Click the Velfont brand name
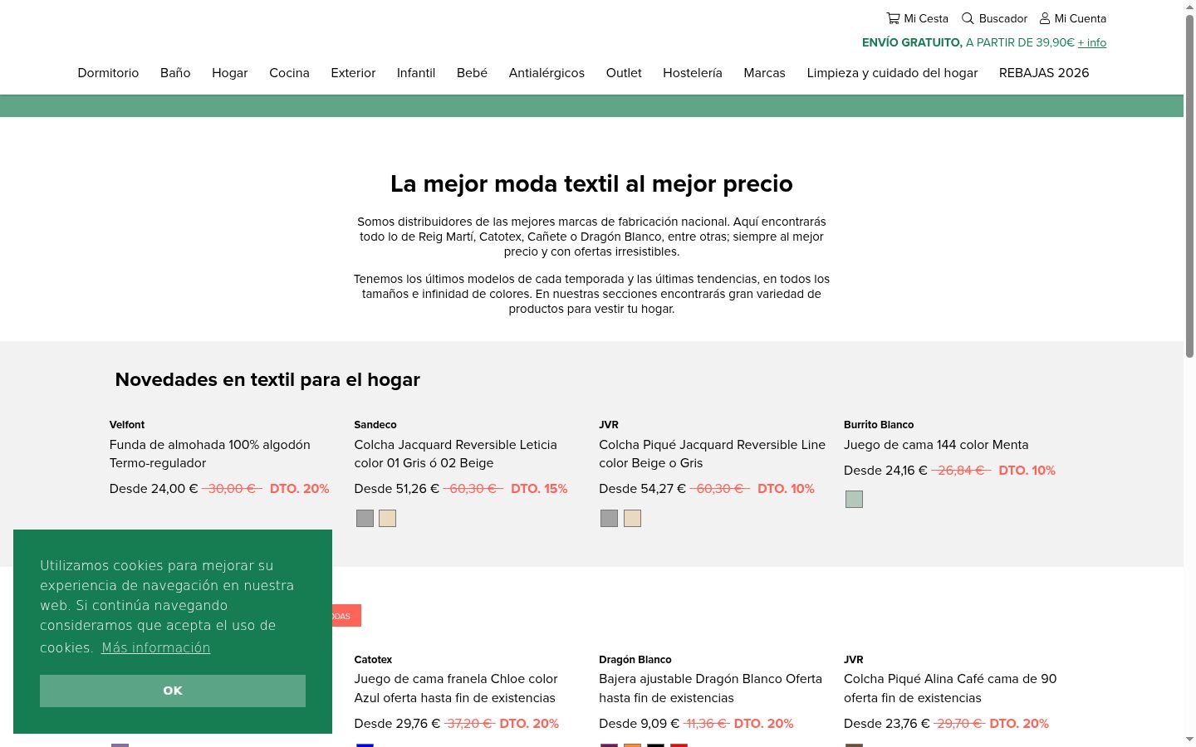The width and height of the screenshot is (1196, 747). [x=127, y=425]
